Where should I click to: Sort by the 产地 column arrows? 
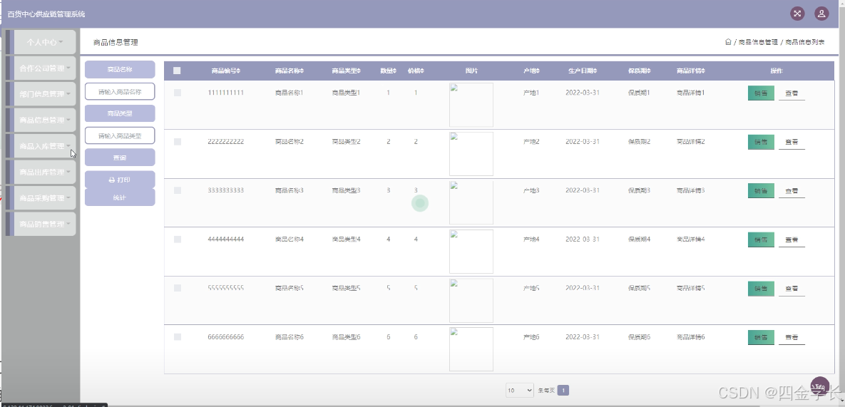coord(538,71)
